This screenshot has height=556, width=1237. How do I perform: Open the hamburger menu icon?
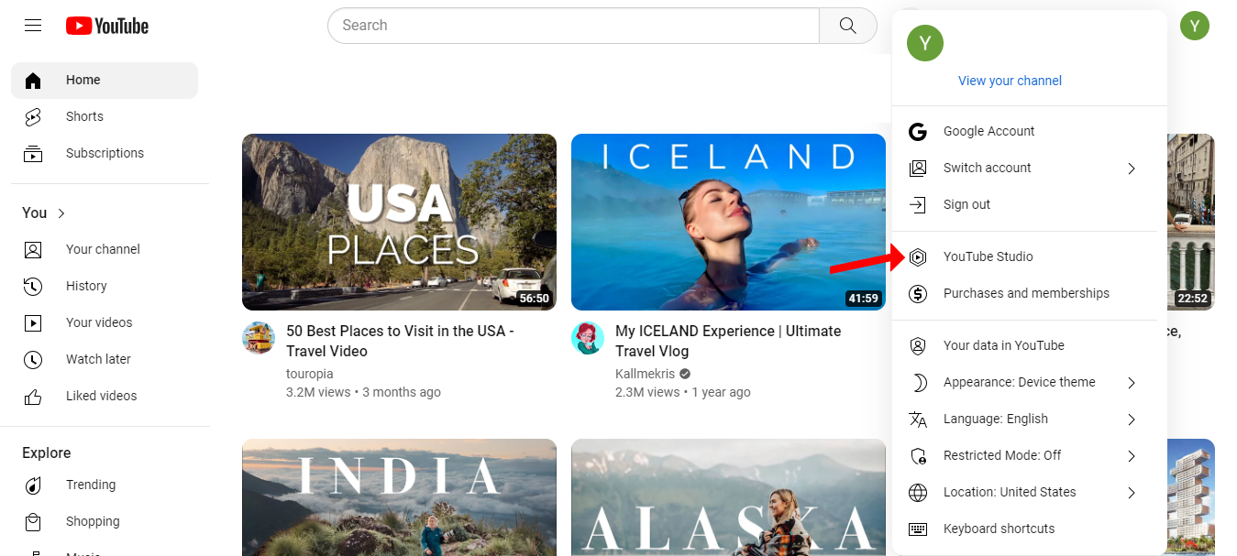[32, 25]
